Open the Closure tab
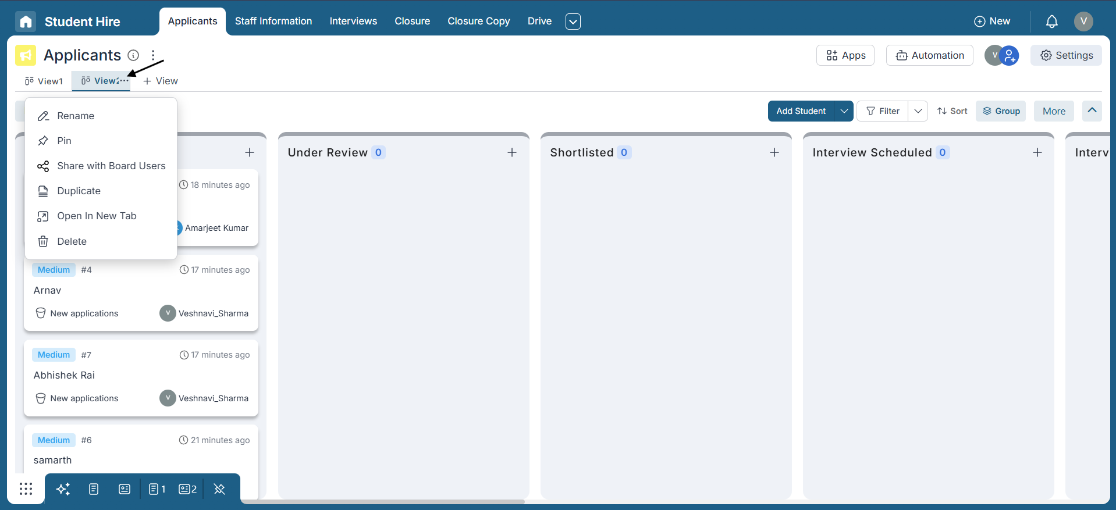Image resolution: width=1116 pixels, height=510 pixels. tap(412, 21)
